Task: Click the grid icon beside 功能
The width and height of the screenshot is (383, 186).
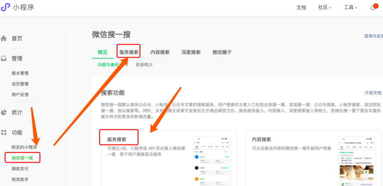Action: pyautogui.click(x=4, y=133)
